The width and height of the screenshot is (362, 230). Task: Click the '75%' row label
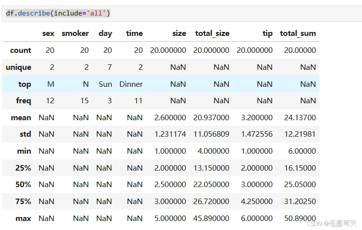23,202
